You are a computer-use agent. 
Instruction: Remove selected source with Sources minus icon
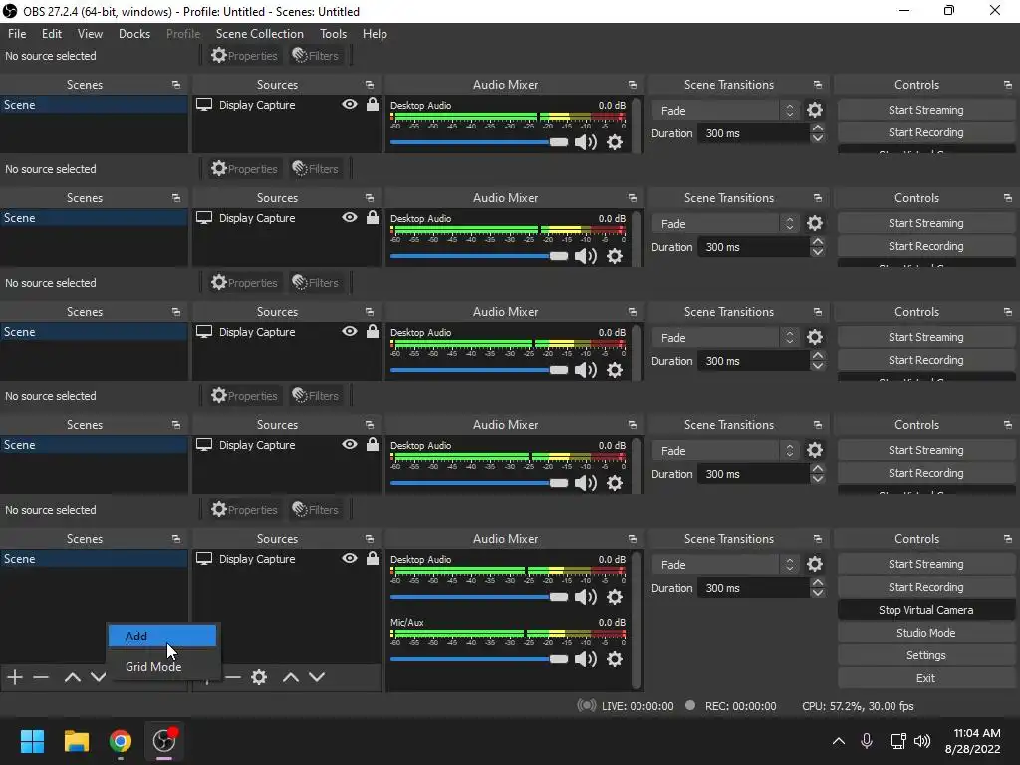(x=233, y=677)
